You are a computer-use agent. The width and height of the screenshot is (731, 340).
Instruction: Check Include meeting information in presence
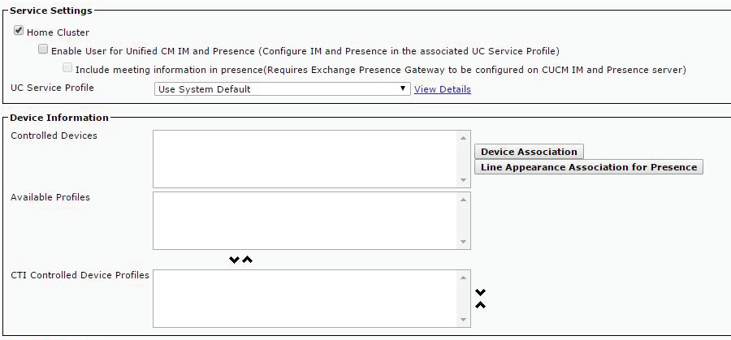point(67,69)
